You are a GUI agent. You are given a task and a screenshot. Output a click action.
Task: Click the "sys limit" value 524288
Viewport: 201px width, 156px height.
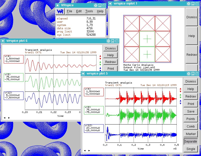(91, 35)
